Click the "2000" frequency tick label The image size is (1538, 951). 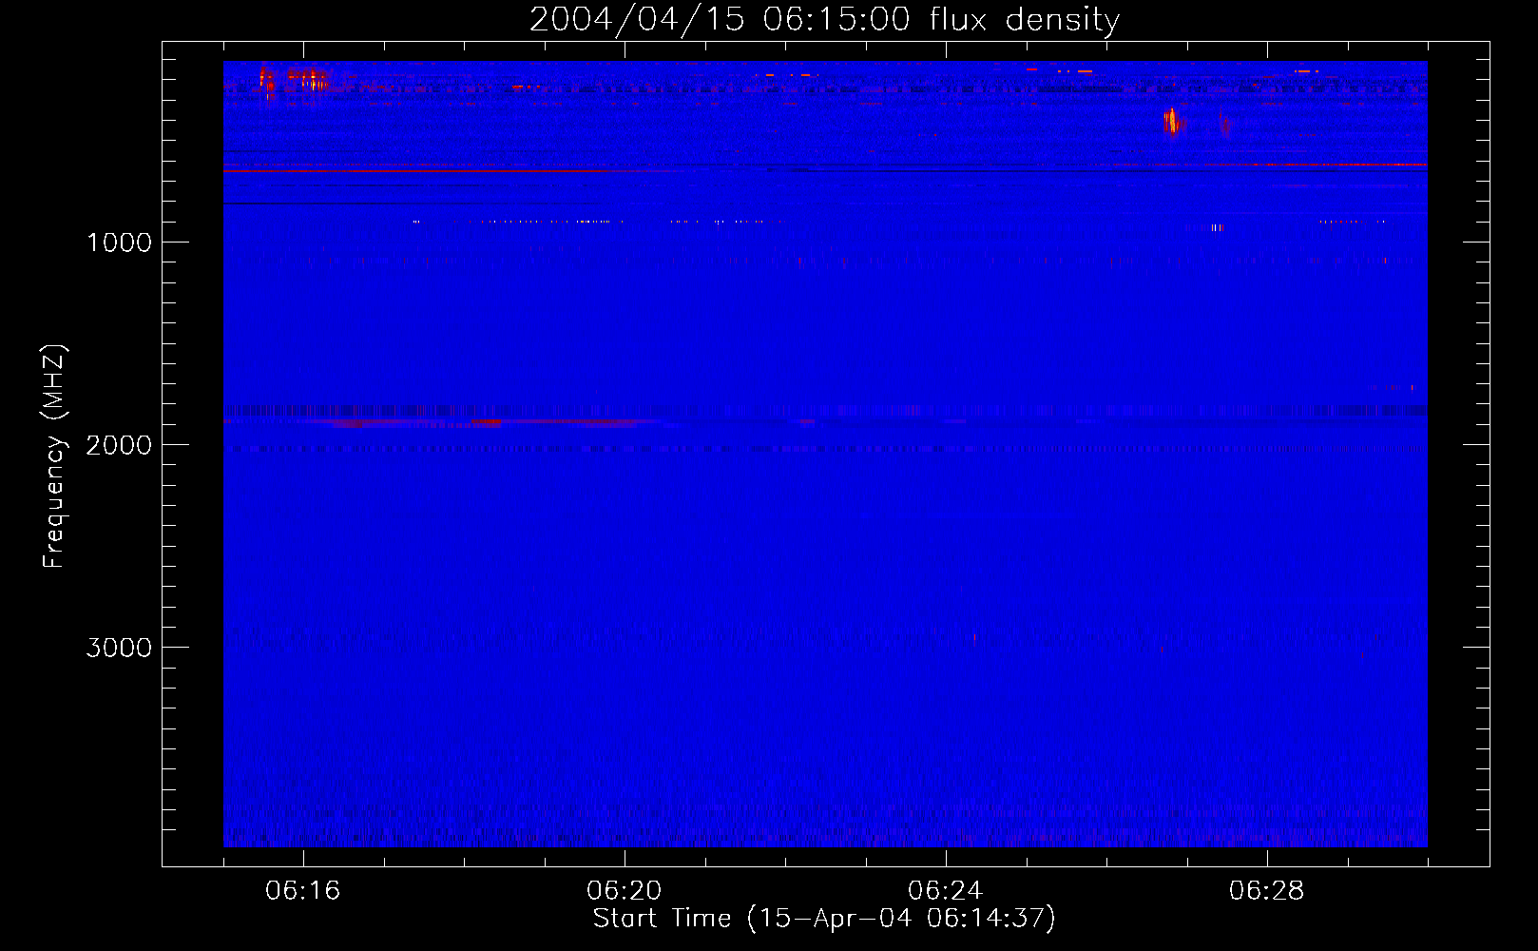(x=119, y=445)
